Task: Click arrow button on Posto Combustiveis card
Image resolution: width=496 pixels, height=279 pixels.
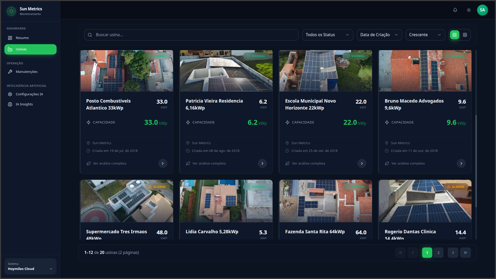Action: tap(162, 164)
